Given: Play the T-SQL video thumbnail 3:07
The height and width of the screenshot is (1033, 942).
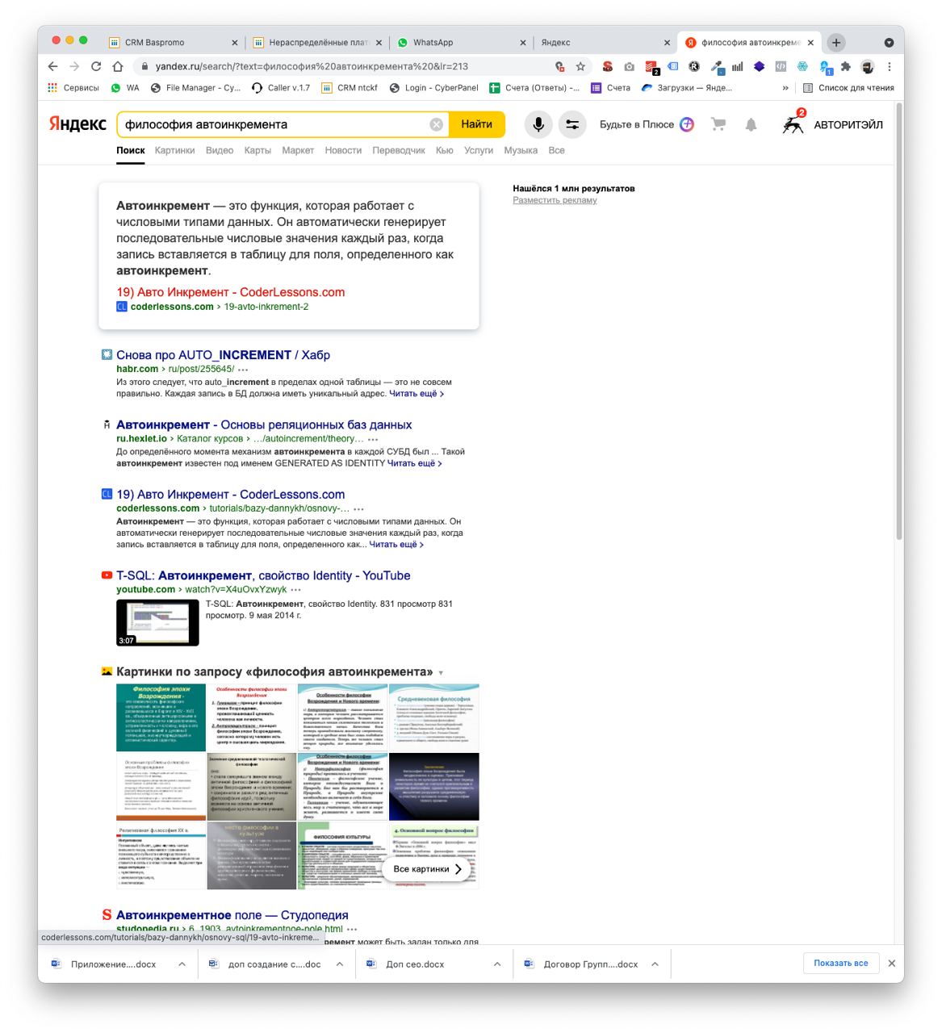Looking at the screenshot, I should (x=157, y=622).
